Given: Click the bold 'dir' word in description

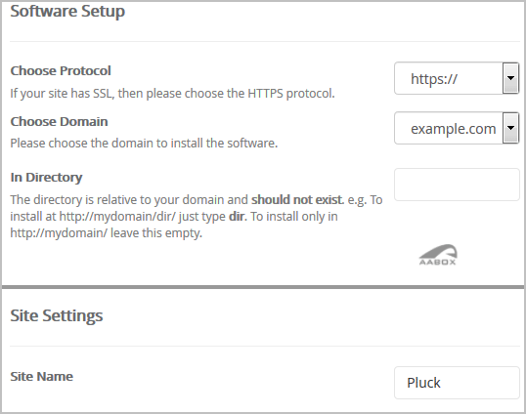Looking at the screenshot, I should [x=238, y=217].
